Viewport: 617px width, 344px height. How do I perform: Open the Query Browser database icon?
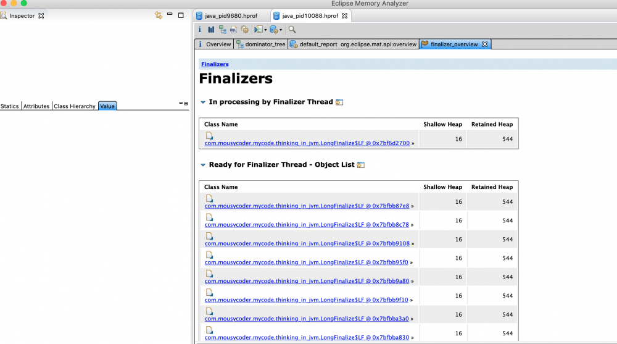click(x=274, y=30)
